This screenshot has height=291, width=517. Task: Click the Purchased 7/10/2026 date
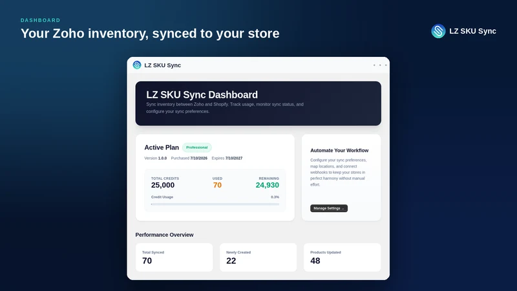coord(189,158)
